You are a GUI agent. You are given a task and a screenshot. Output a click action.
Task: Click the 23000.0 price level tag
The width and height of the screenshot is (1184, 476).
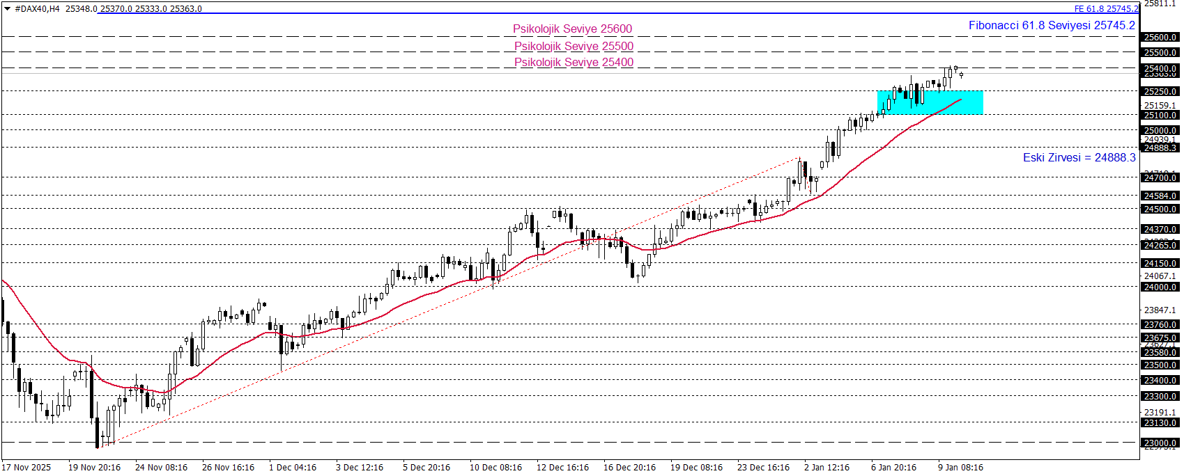1160,443
